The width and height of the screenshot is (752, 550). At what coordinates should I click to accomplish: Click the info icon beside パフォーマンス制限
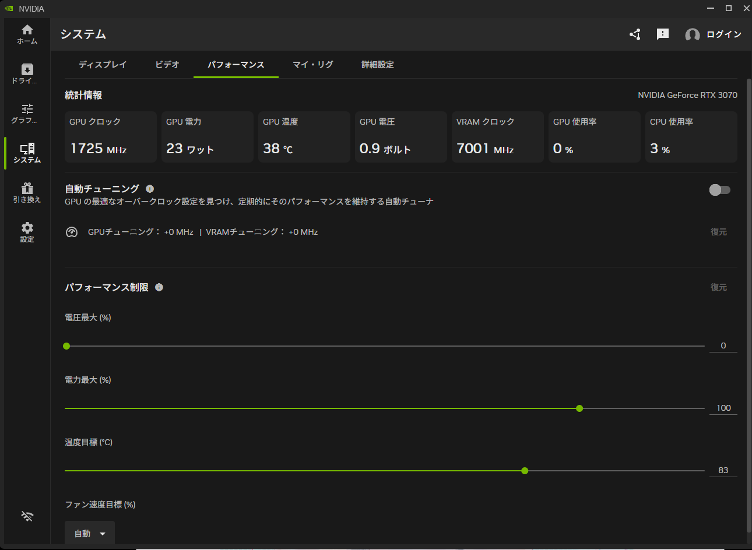159,287
